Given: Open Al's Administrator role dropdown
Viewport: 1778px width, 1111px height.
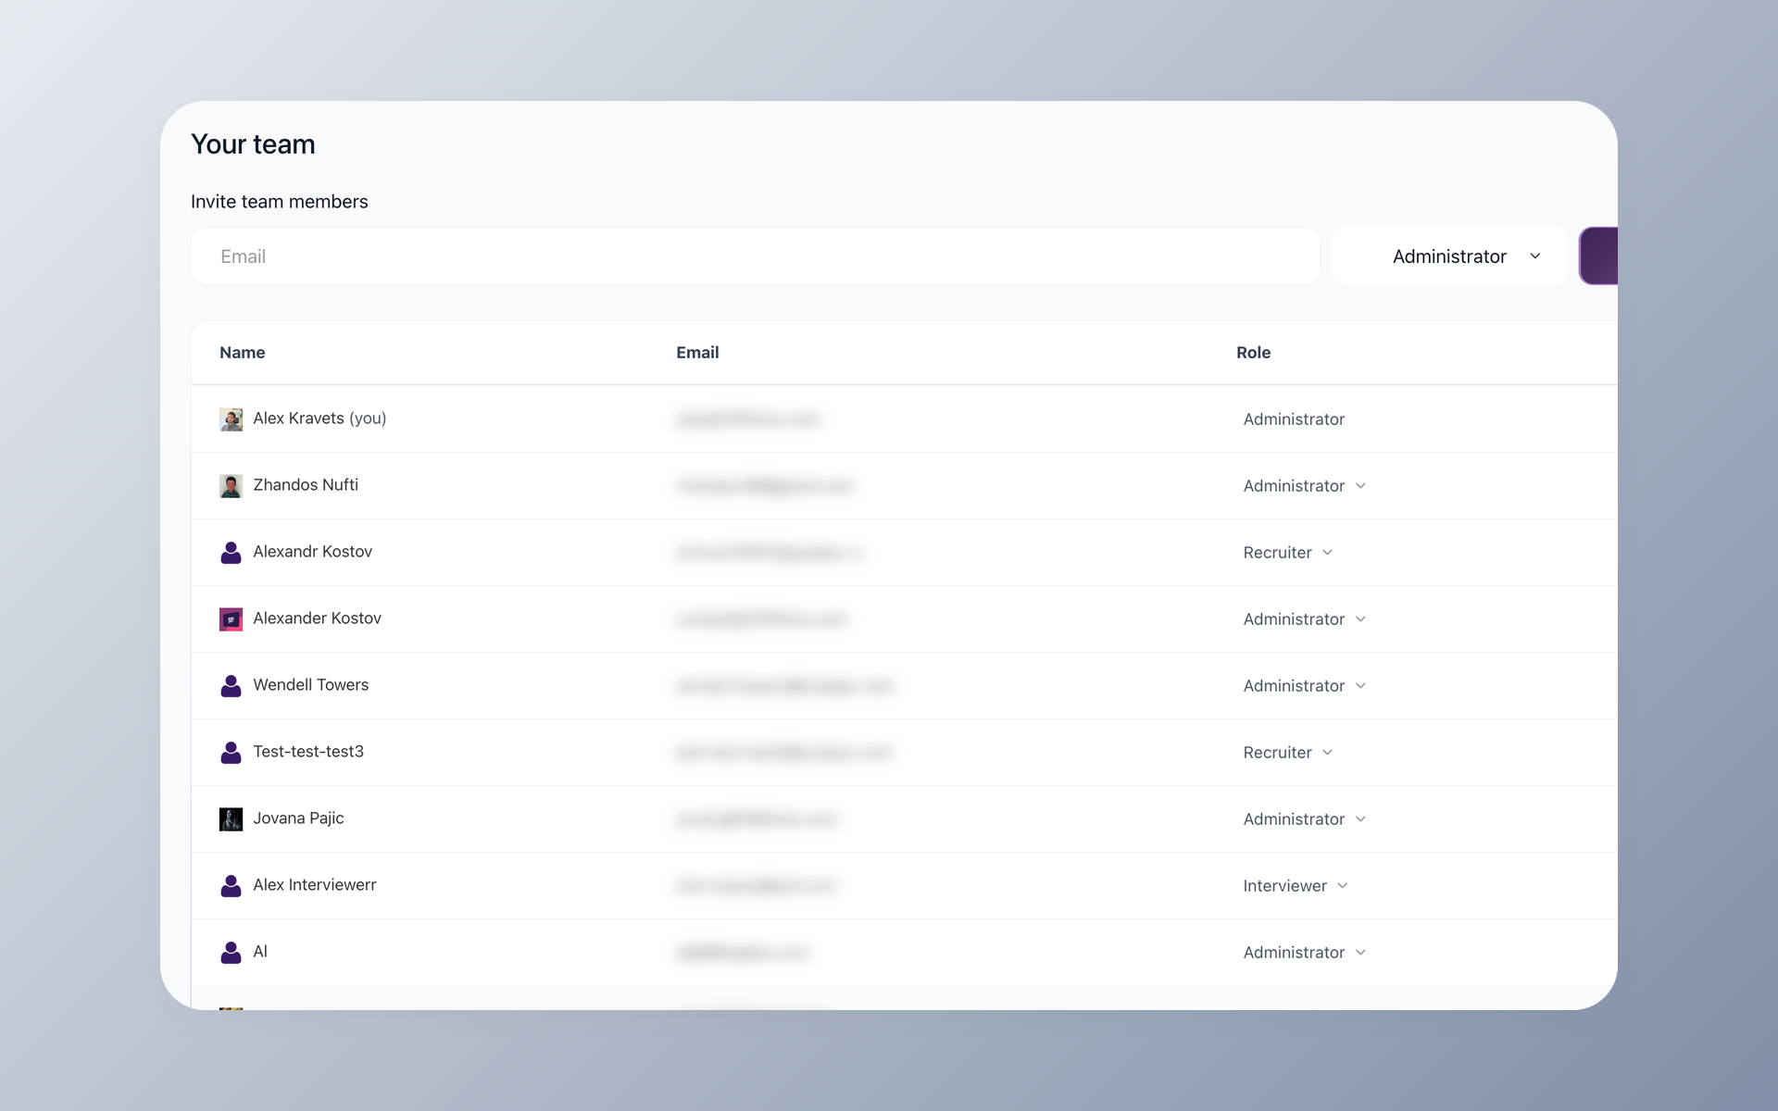Looking at the screenshot, I should point(1304,953).
